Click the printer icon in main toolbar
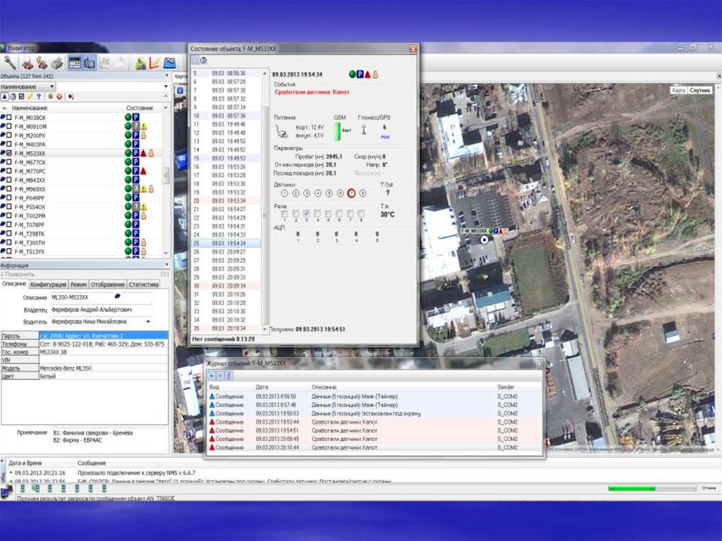Image resolution: width=722 pixels, height=541 pixels. [x=57, y=63]
